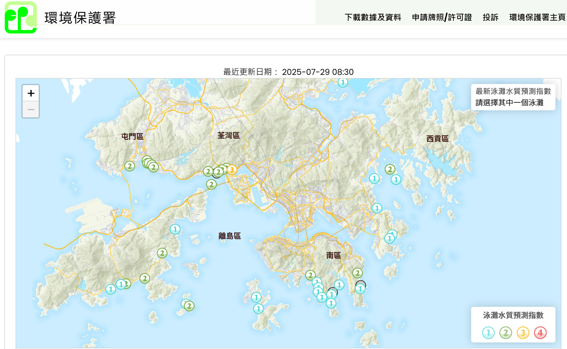
Task: Open 下載數據及資料 menu item
Action: [x=373, y=18]
